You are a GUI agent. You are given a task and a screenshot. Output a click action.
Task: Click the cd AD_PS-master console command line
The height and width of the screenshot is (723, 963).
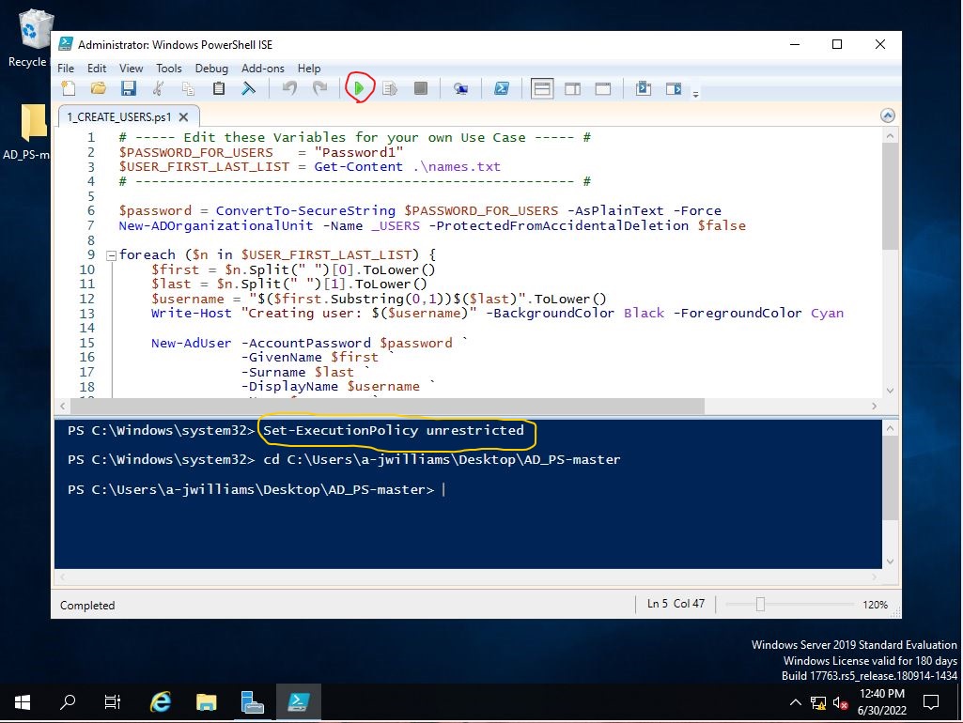(442, 460)
